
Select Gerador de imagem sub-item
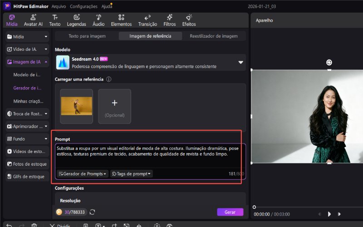tap(27, 88)
